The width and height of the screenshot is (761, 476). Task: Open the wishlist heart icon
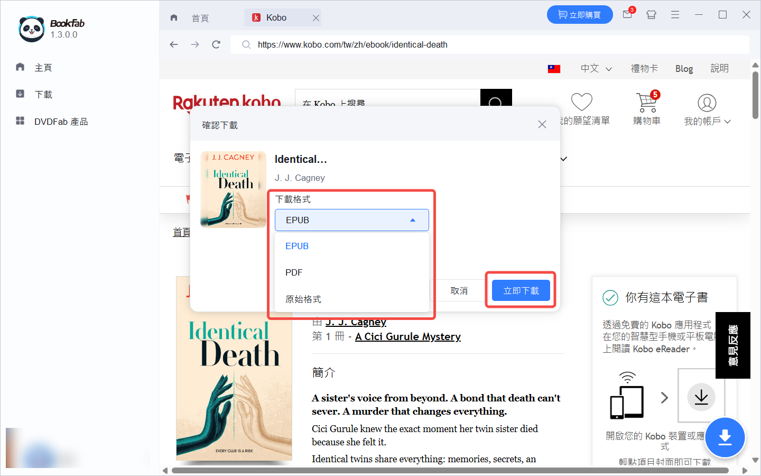coord(581,102)
